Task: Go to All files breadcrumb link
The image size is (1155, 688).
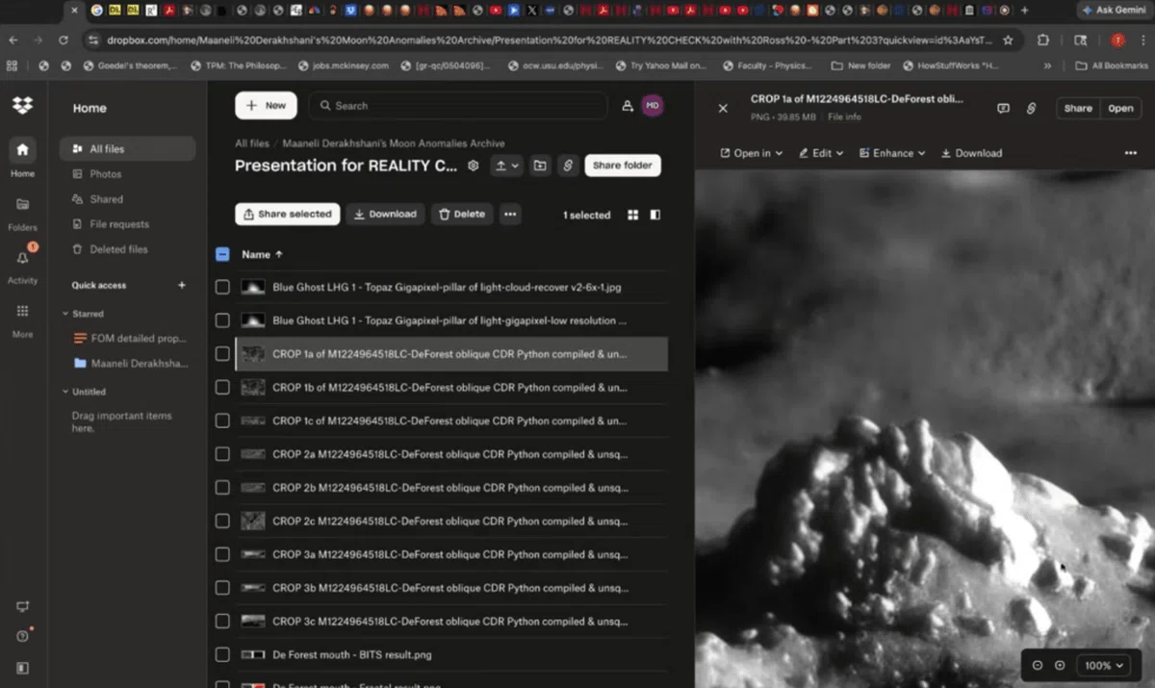Action: coord(252,143)
